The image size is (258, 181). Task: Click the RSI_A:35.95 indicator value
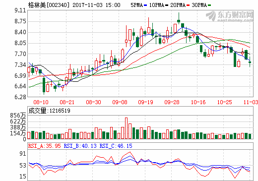44,146
